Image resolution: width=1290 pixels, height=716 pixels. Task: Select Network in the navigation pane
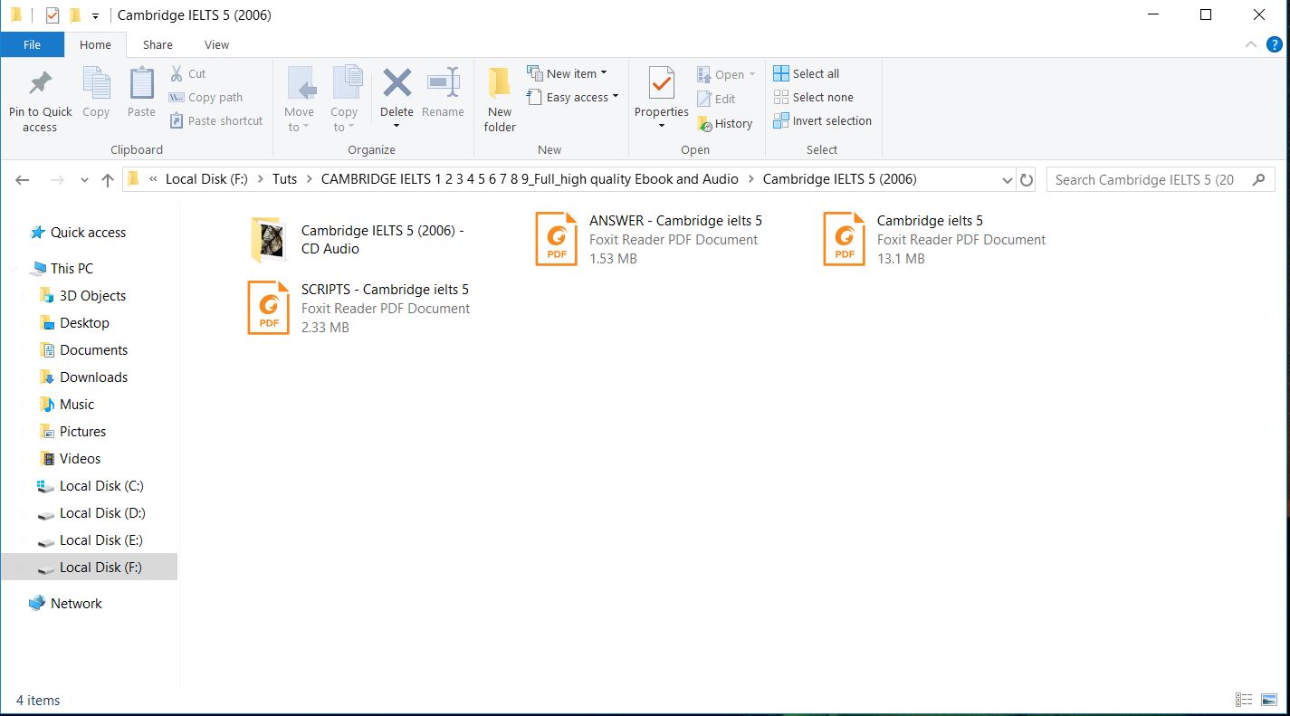click(76, 604)
